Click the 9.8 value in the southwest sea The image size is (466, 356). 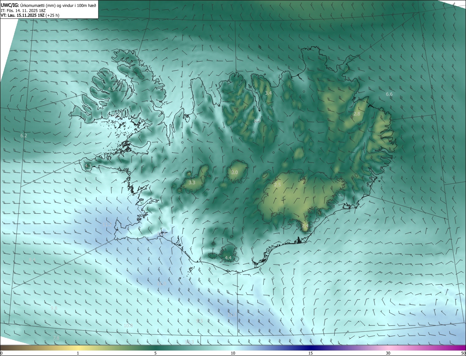[54, 308]
